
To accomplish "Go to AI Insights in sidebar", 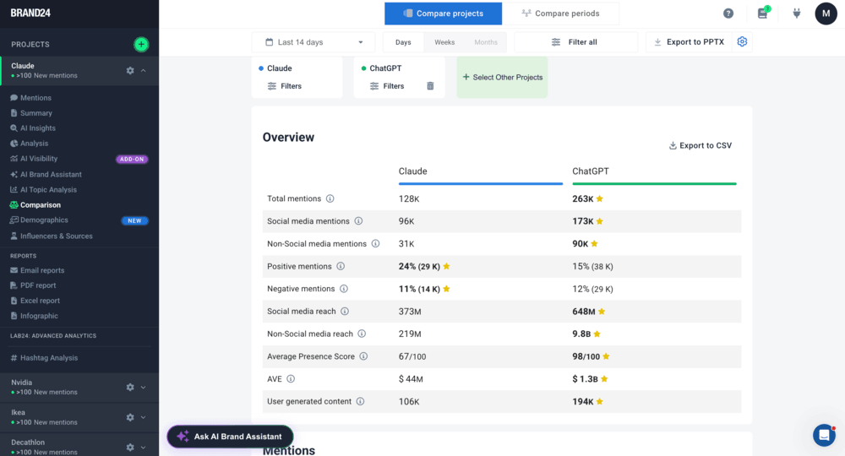I will 38,128.
